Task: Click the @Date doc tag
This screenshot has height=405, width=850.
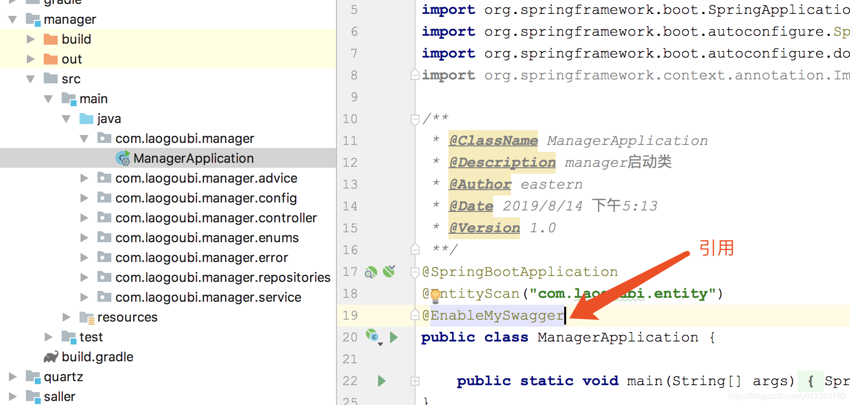Action: coord(471,206)
